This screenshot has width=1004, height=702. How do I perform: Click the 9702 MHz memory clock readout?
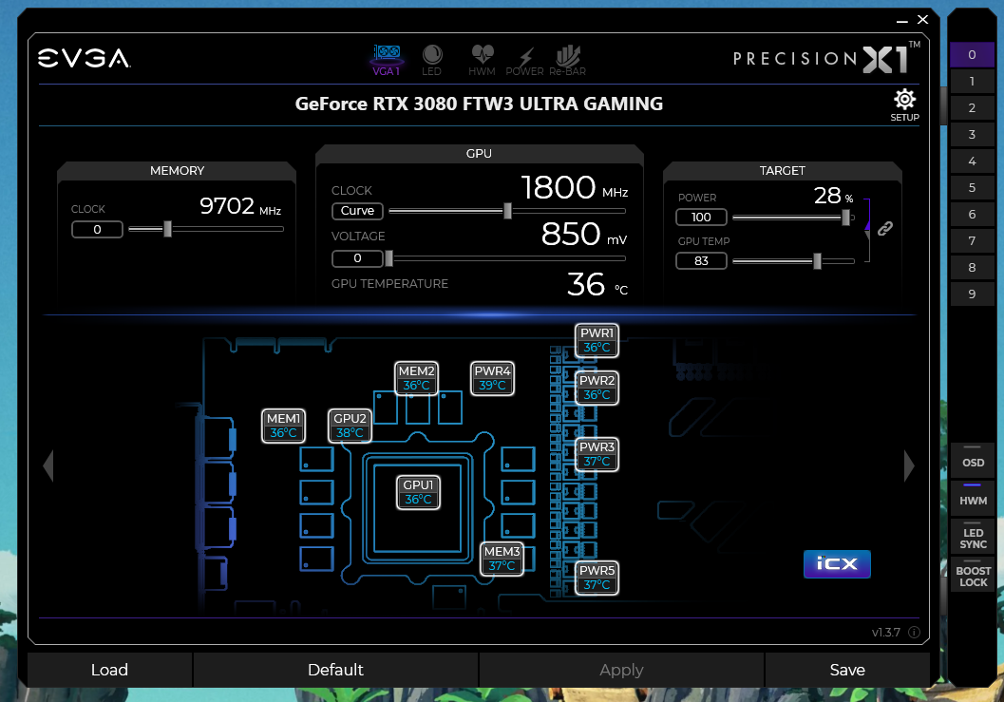point(240,206)
